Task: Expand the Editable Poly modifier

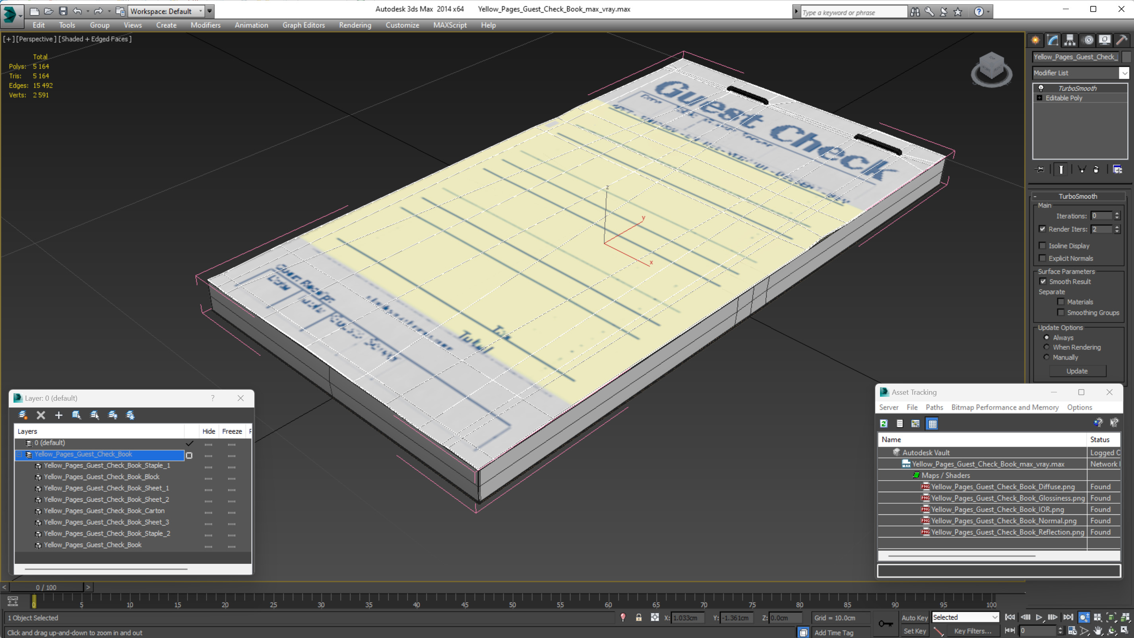Action: click(x=1039, y=98)
